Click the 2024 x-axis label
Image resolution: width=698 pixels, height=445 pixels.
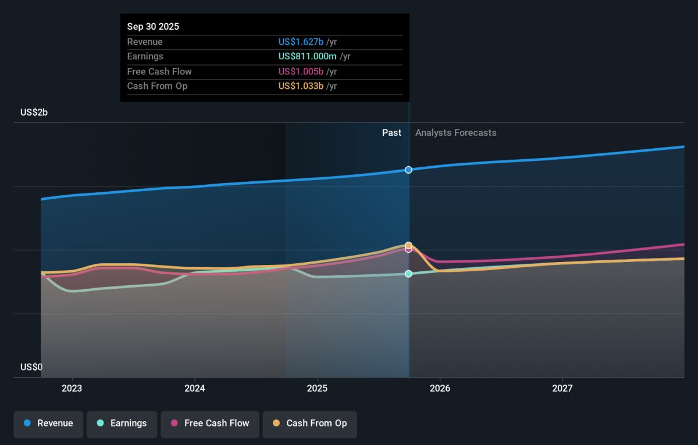coord(194,387)
